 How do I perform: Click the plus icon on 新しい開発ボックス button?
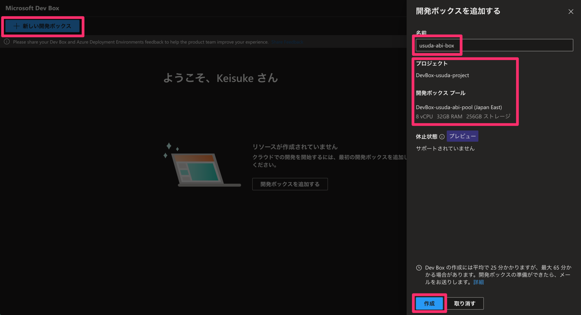tap(16, 26)
